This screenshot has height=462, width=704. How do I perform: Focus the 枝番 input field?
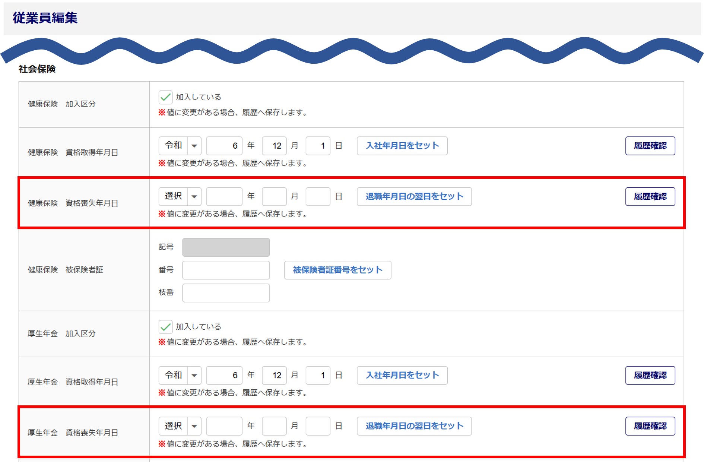[226, 293]
